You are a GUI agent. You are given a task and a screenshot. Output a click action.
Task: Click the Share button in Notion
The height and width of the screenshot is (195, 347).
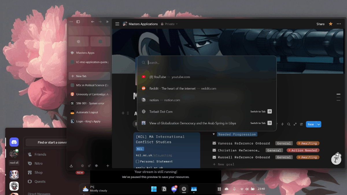pyautogui.click(x=320, y=24)
